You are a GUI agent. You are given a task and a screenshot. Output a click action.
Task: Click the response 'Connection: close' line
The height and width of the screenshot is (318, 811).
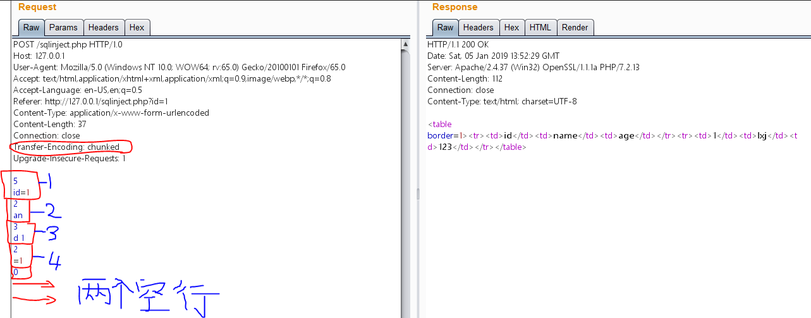[x=461, y=90]
